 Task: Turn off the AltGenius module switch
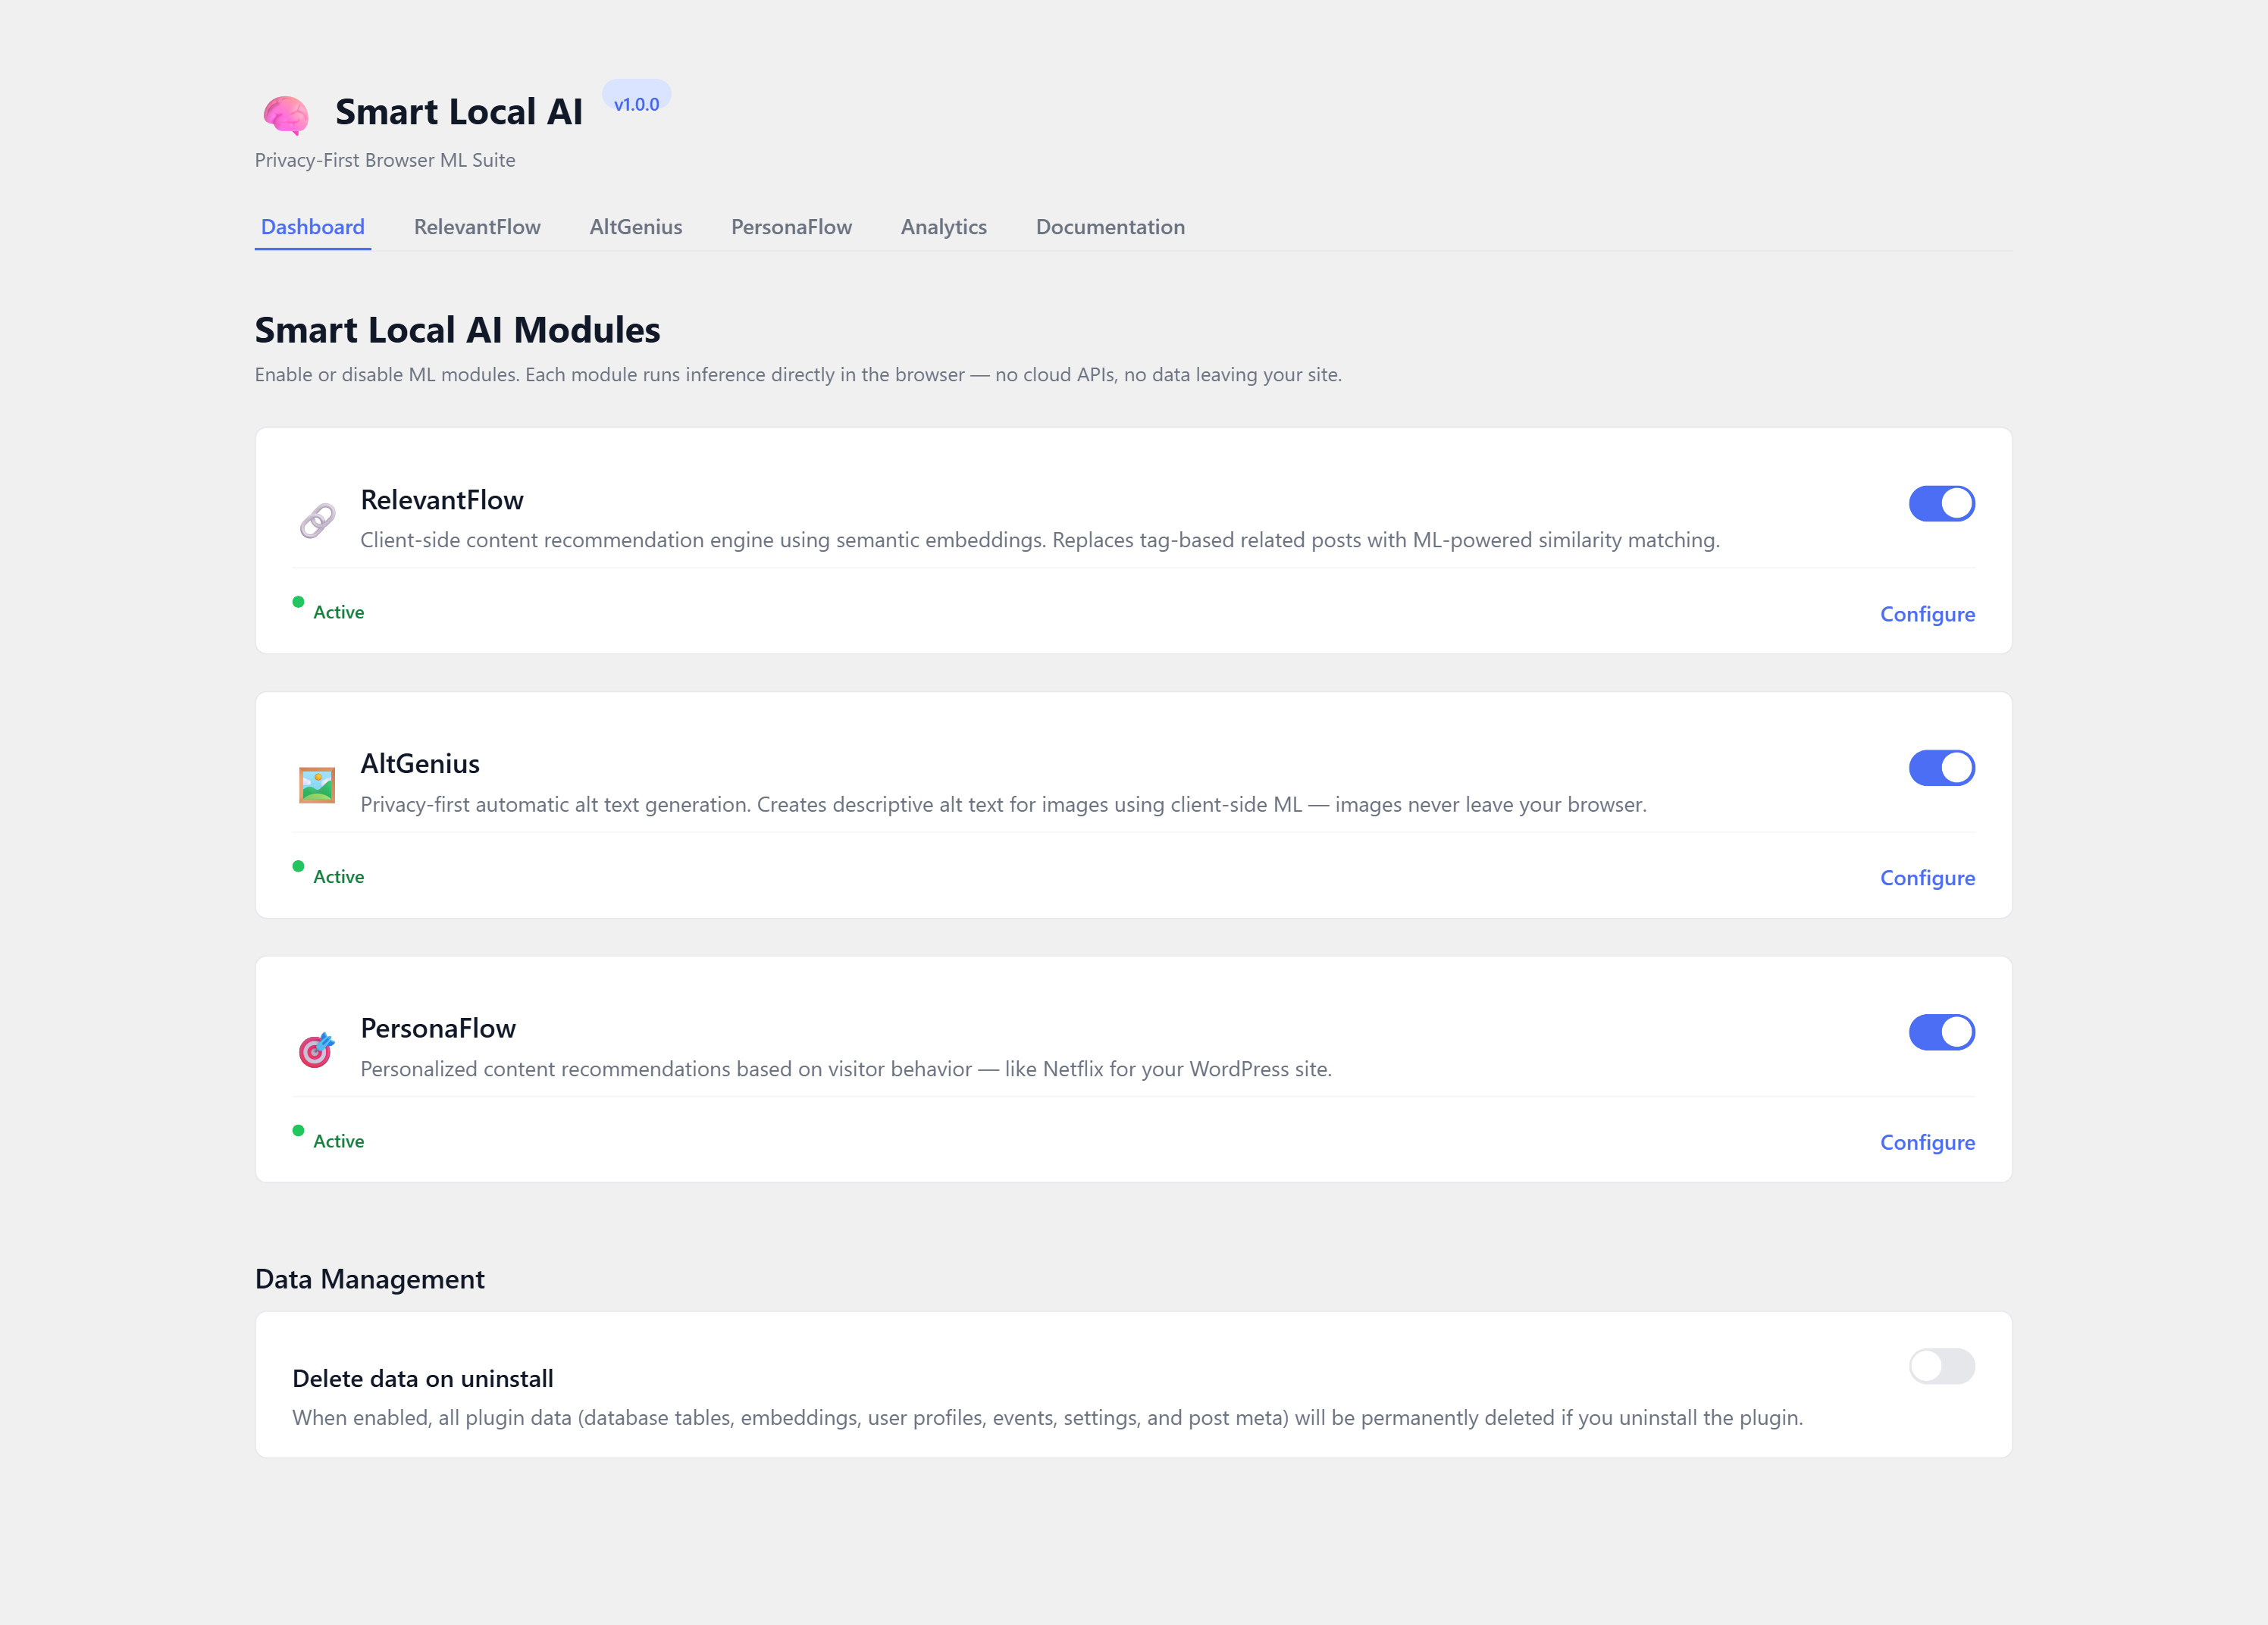1941,768
